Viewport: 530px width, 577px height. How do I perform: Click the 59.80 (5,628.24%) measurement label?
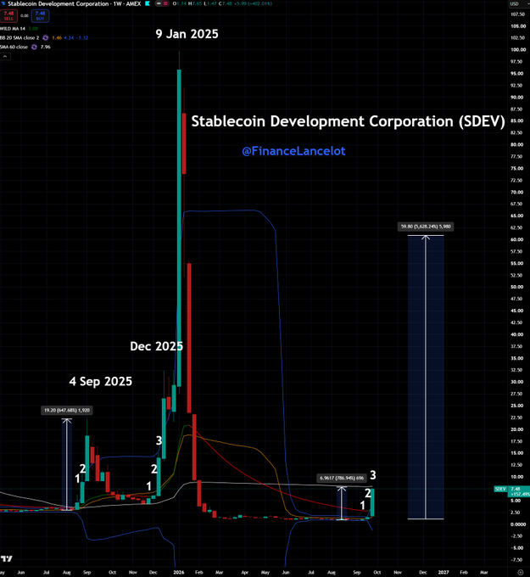click(x=426, y=227)
